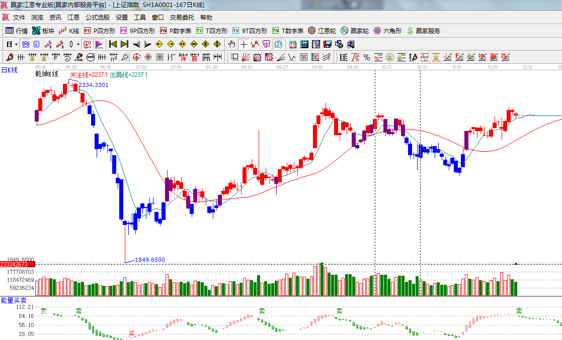Open the 公式选股 menu
Screen dimensions: 562x340
(98, 17)
